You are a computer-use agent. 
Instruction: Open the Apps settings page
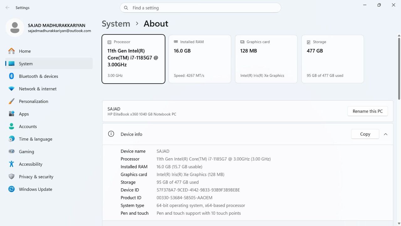tap(49, 114)
